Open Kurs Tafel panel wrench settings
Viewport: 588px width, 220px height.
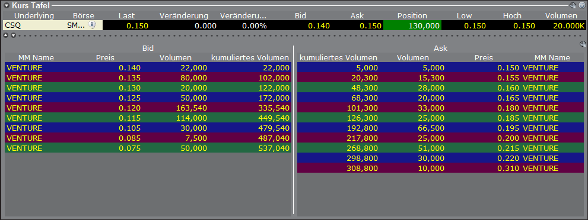pyautogui.click(x=572, y=5)
